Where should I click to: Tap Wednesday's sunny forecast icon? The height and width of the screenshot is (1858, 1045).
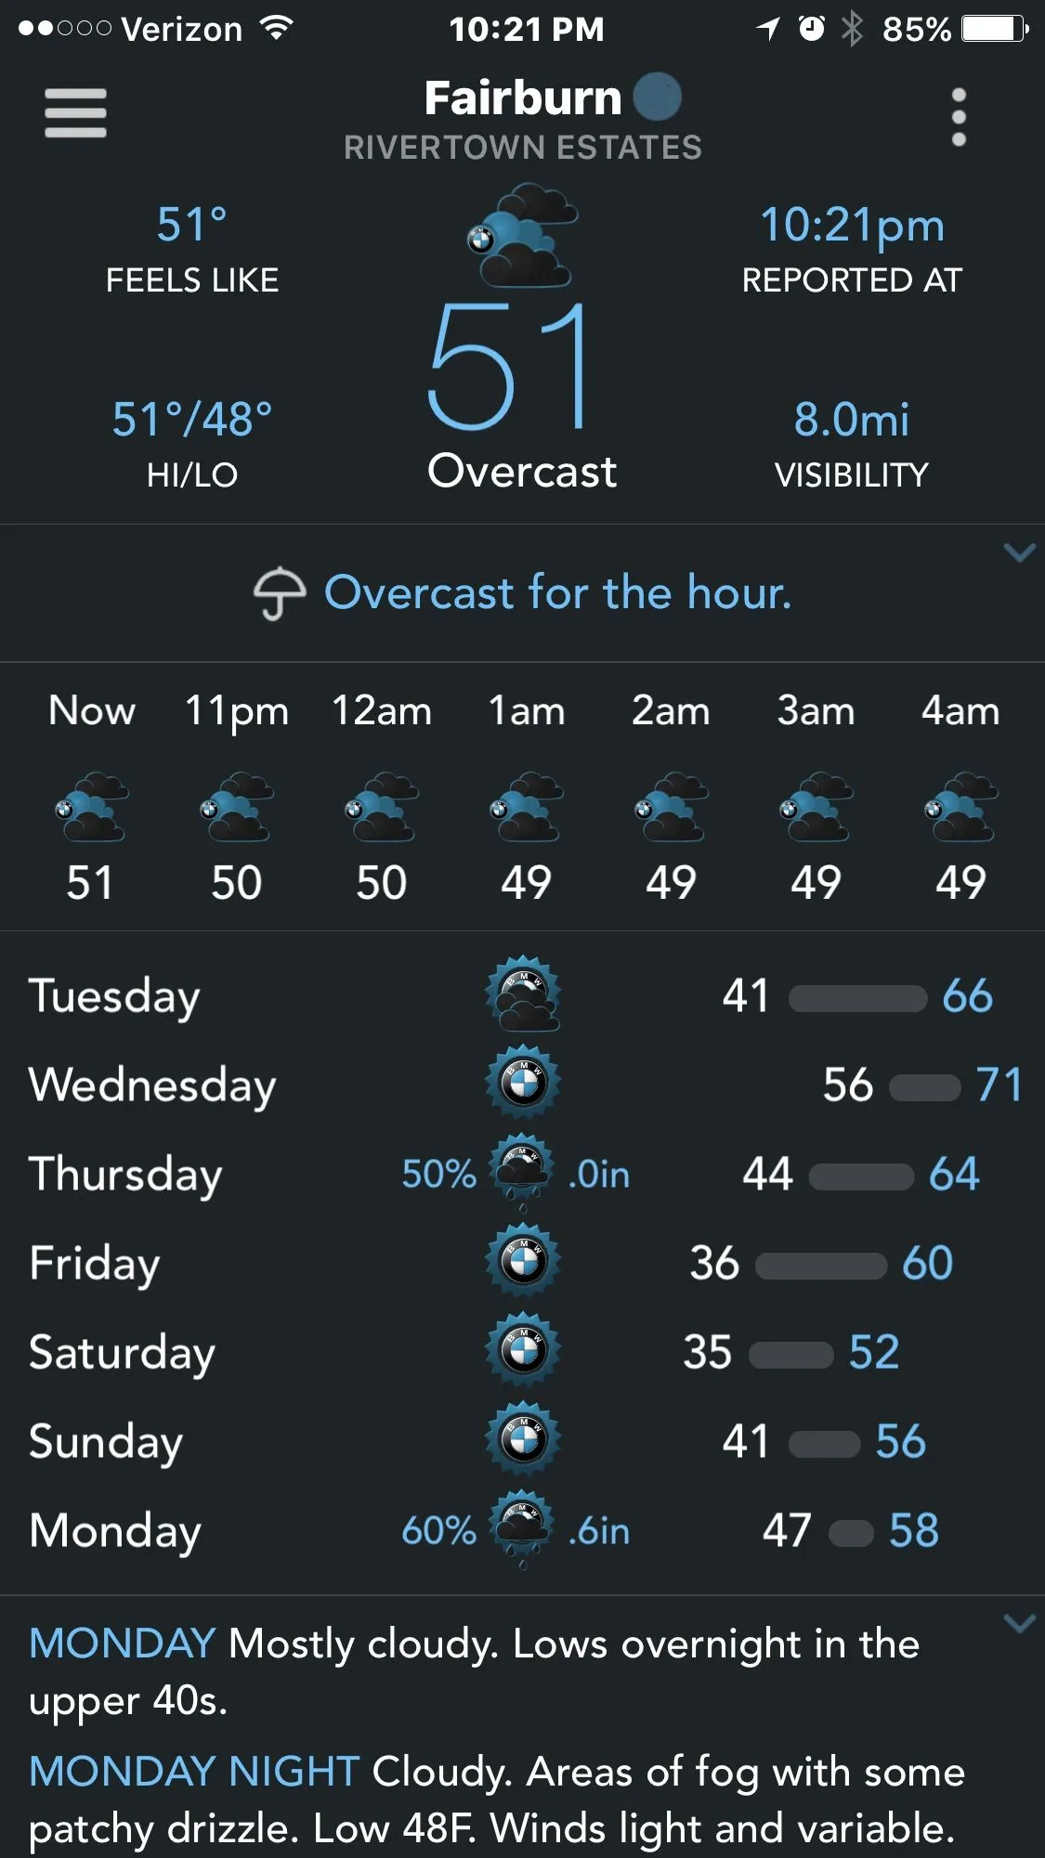point(523,1083)
